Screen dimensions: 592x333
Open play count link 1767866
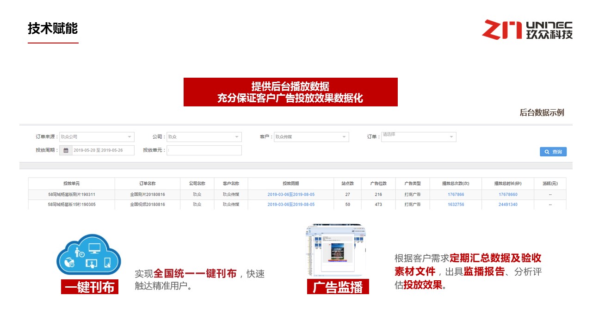pyautogui.click(x=456, y=195)
